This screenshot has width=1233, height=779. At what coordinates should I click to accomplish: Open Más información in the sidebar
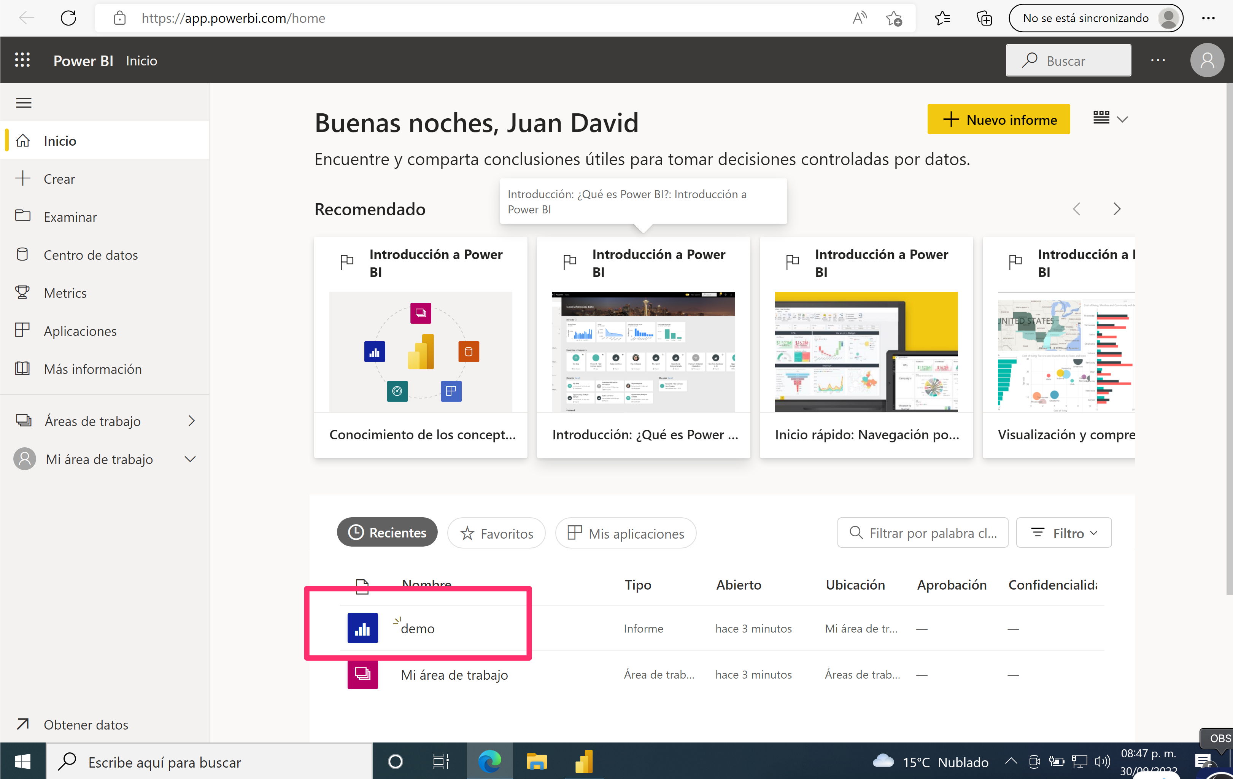pyautogui.click(x=105, y=369)
